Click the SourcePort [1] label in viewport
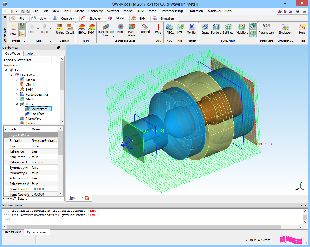310x247 pixels. [269, 144]
